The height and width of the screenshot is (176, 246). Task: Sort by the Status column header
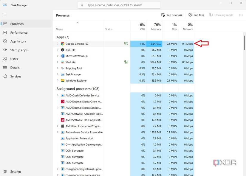coord(117,26)
